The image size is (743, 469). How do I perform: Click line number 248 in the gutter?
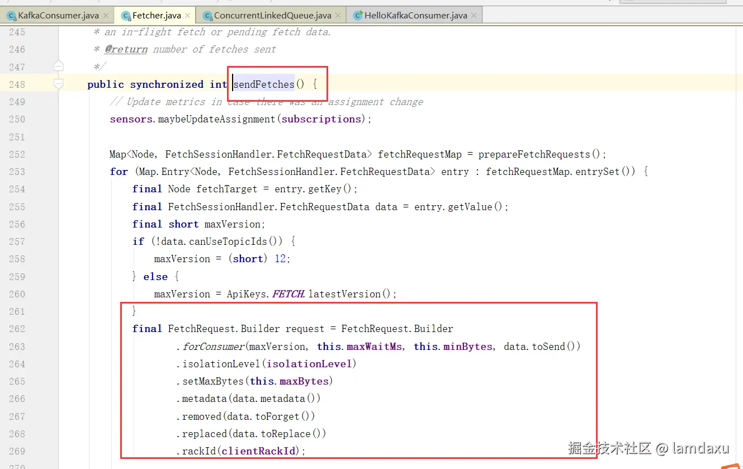point(17,84)
